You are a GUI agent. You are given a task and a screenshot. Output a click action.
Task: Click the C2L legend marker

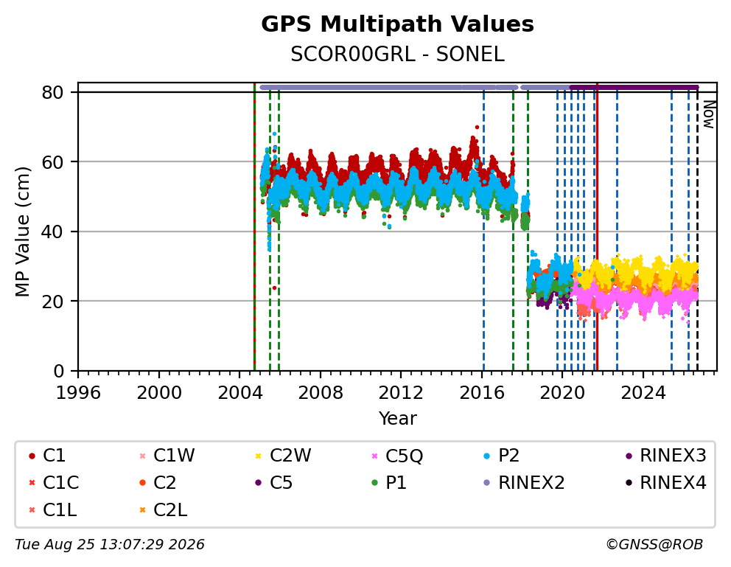[143, 510]
